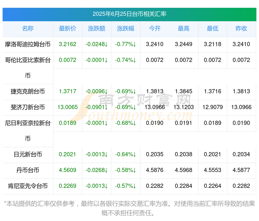Click the high value 4.5968
The width and height of the screenshot is (259, 221).
184,170
